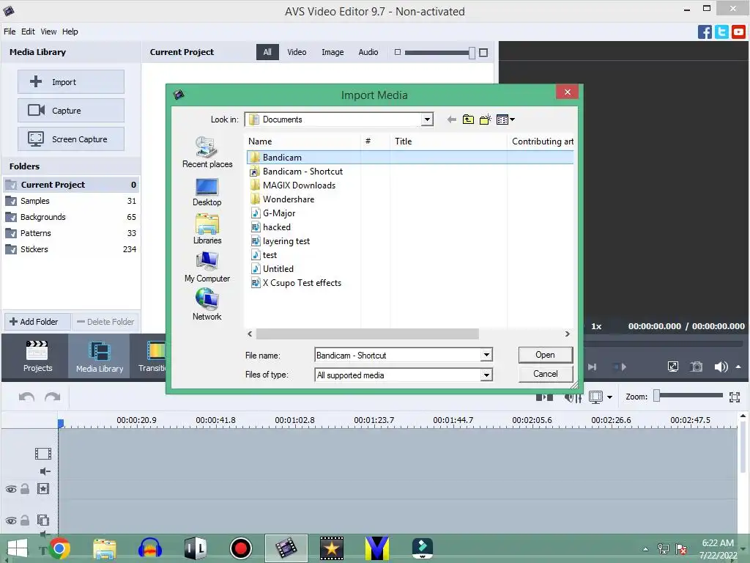Select the Backgrounds folder
The width and height of the screenshot is (750, 563).
tap(71, 217)
